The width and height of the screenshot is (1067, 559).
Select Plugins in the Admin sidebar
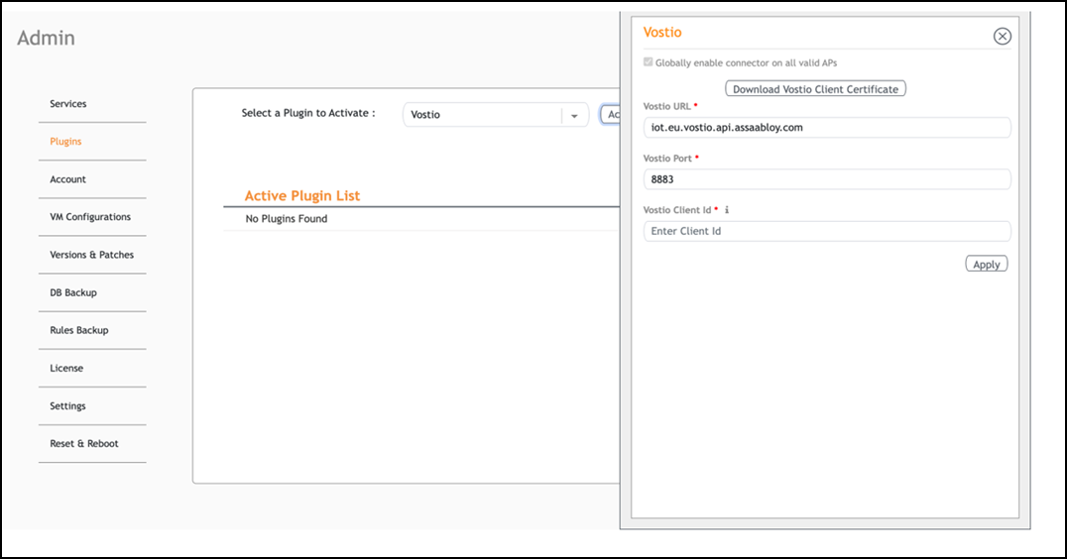(65, 142)
